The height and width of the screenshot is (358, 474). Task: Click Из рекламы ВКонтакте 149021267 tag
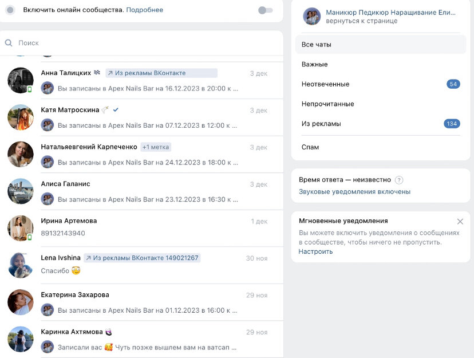(x=142, y=258)
